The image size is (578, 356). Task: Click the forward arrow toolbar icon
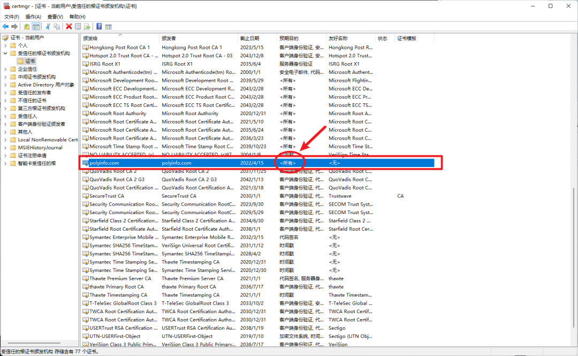click(14, 27)
